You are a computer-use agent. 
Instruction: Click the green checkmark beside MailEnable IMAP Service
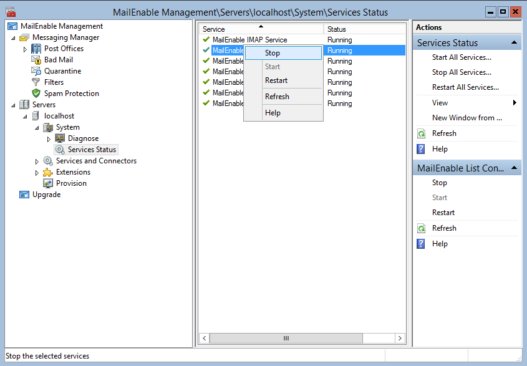[x=206, y=40]
